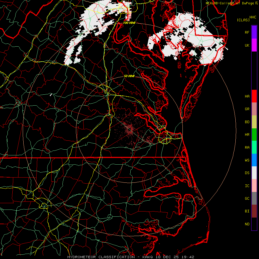Screen dimensions: 259x259
Task: Click the HYDROMETEOR CLASSIFICATION title text
Action: point(101,257)
